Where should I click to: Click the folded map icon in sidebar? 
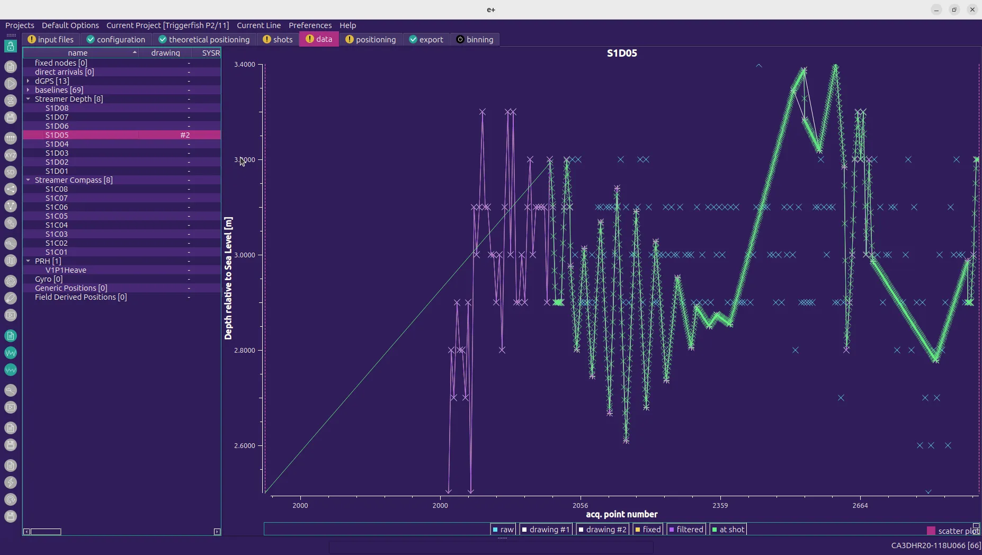[x=11, y=260]
